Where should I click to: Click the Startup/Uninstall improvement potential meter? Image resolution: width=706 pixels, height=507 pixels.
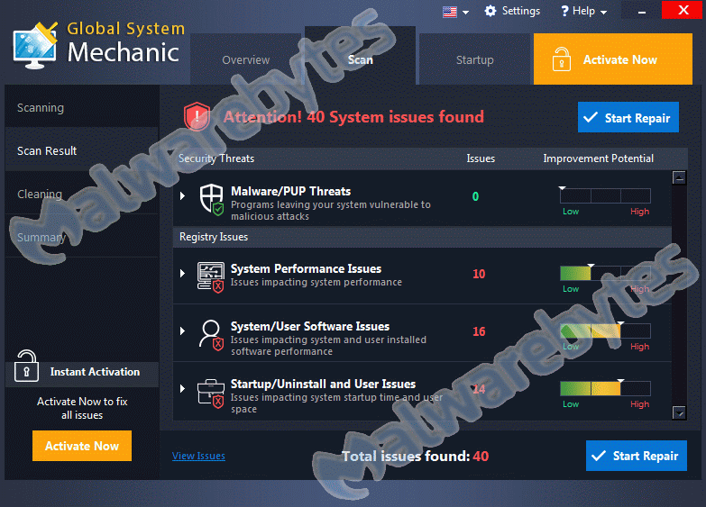605,388
